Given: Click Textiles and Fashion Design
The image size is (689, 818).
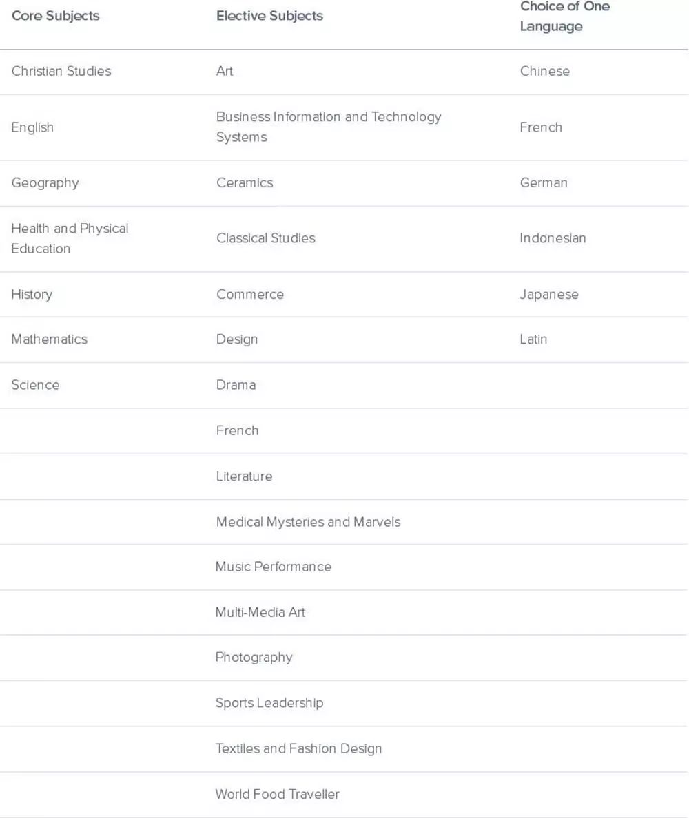Looking at the screenshot, I should point(298,748).
